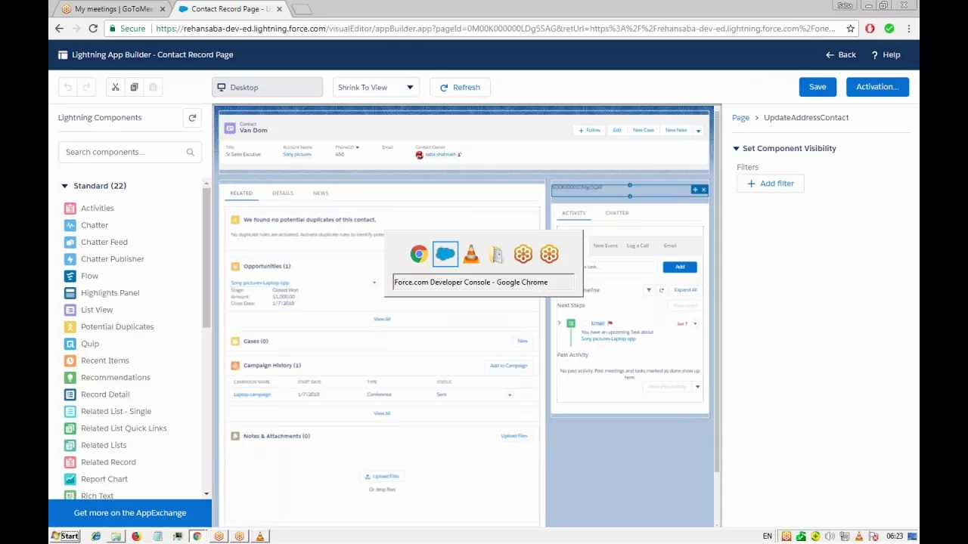Collapse the Set Component Visibility section
Image resolution: width=968 pixels, height=544 pixels.
point(736,149)
